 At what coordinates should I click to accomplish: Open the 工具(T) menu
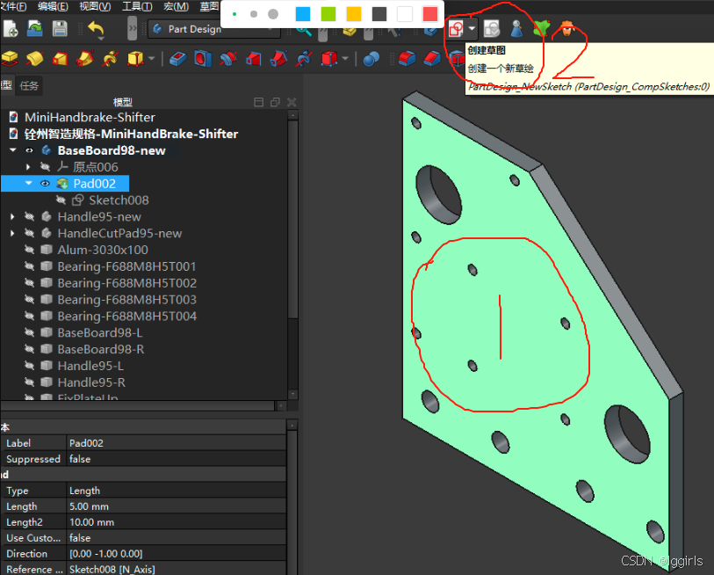137,6
